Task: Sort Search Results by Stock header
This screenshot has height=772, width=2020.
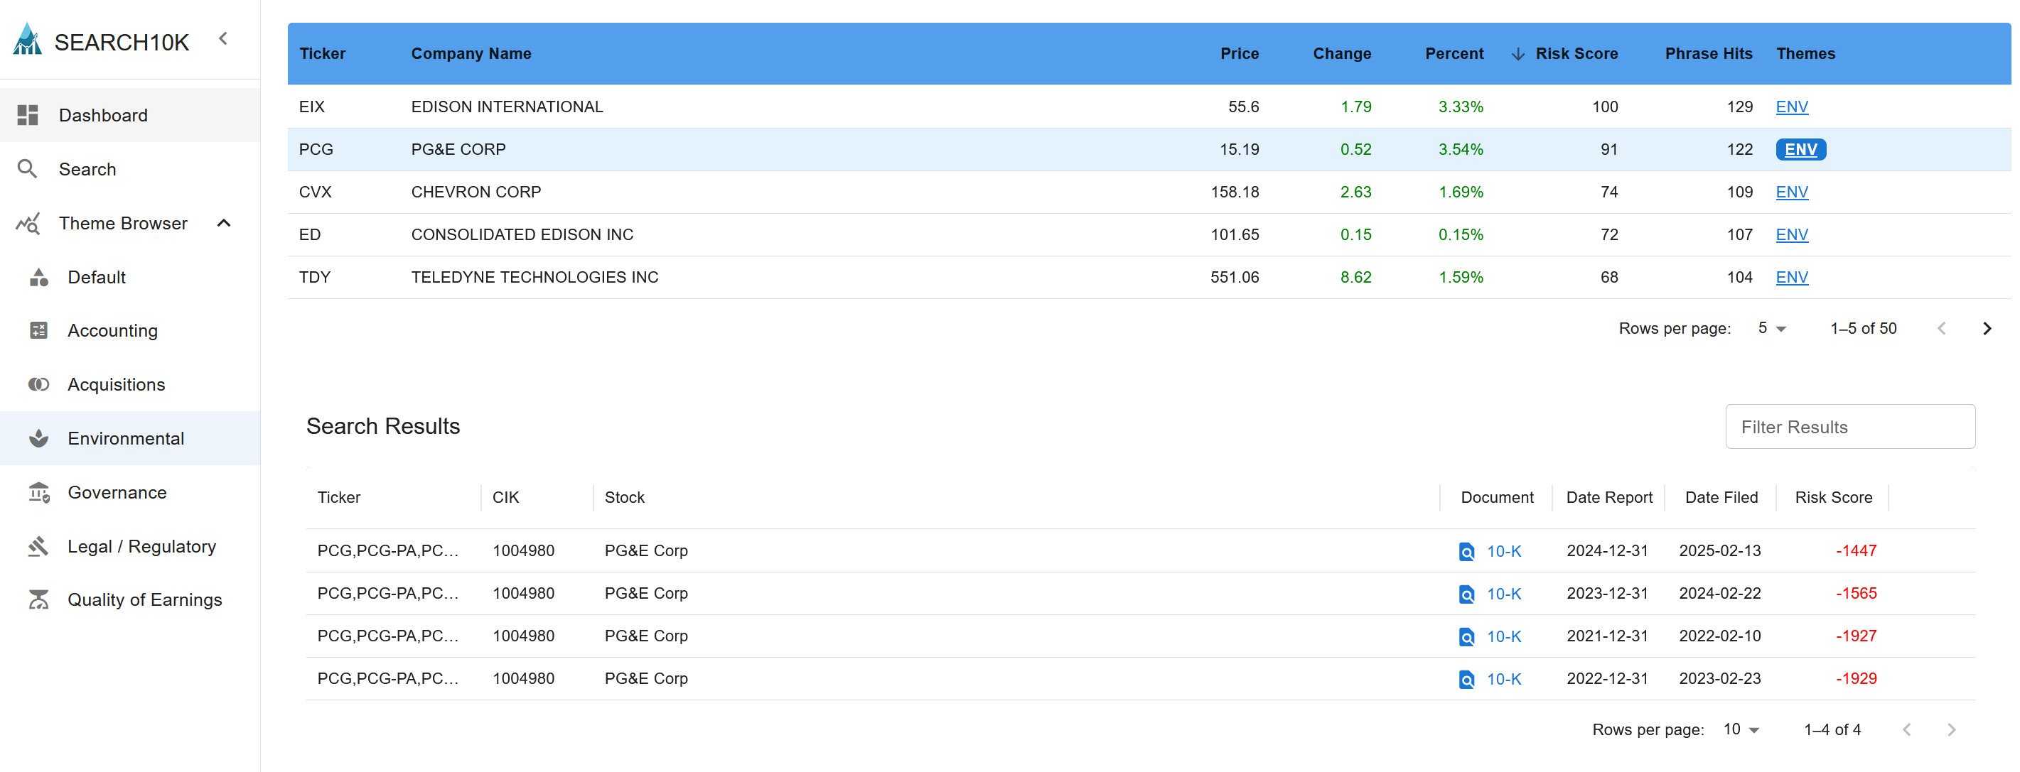Action: [624, 498]
